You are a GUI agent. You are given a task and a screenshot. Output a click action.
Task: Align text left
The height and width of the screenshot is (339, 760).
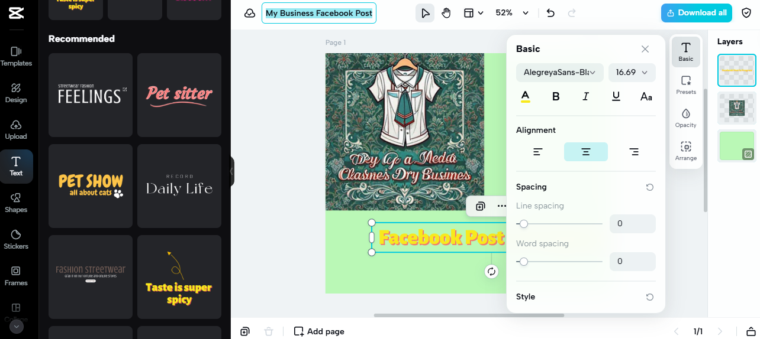[537, 152]
